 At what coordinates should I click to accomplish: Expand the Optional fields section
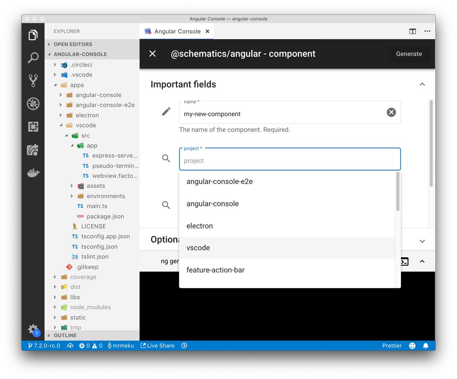click(x=422, y=241)
